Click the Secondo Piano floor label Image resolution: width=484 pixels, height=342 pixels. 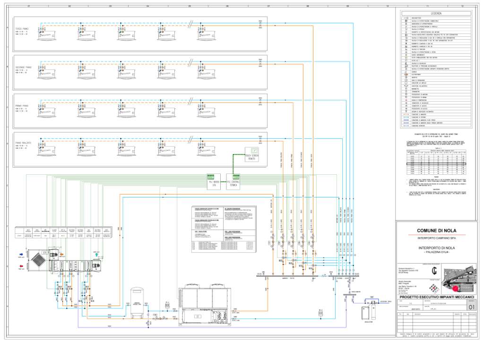(22, 68)
